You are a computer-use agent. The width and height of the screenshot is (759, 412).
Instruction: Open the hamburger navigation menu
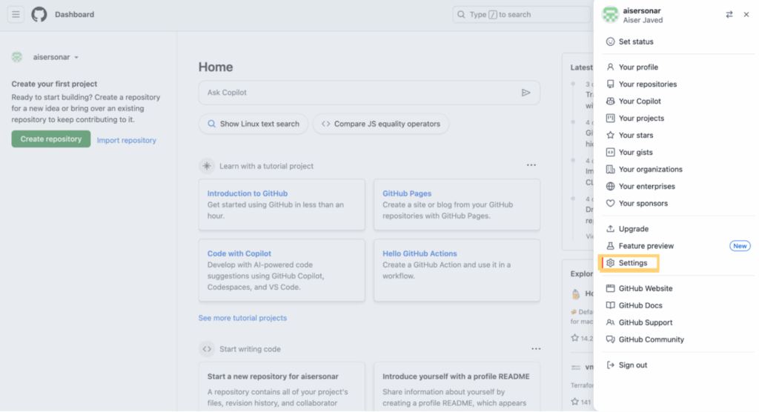[16, 15]
